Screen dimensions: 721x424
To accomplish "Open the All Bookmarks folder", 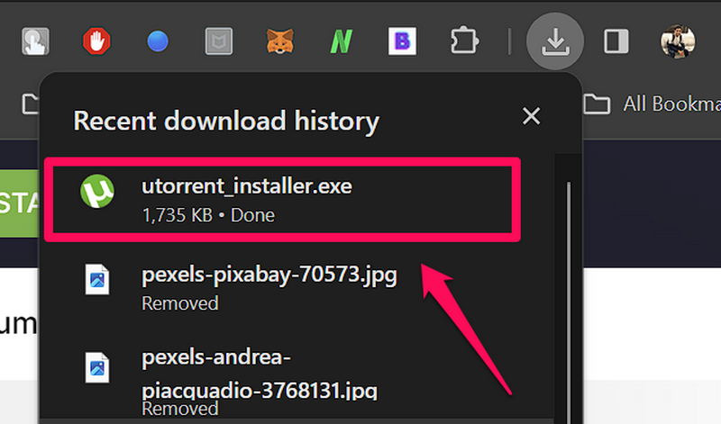I will pyautogui.click(x=652, y=104).
